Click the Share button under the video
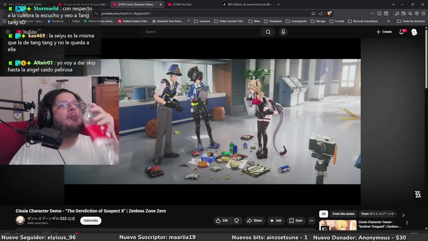Viewport: 428px width, 241px height. tap(254, 221)
